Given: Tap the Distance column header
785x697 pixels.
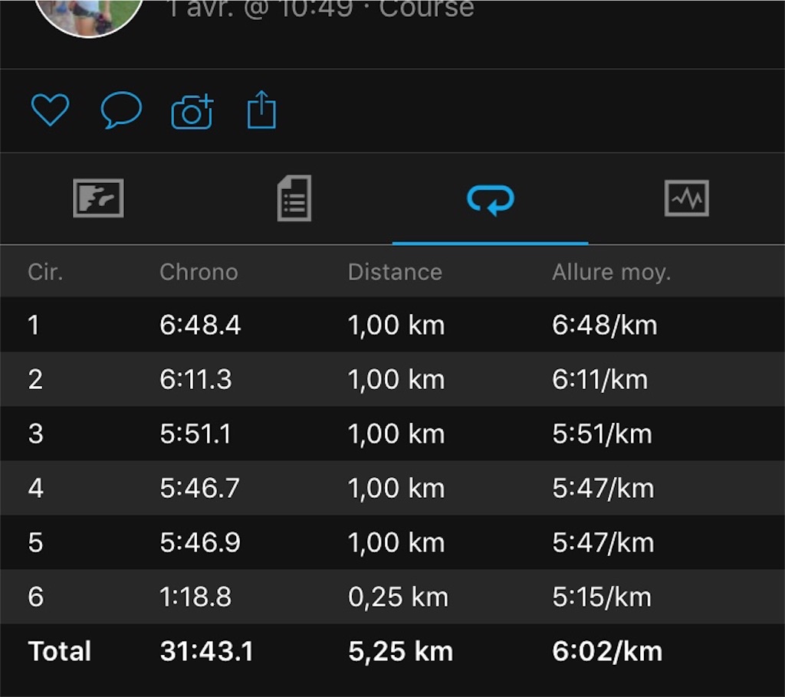Looking at the screenshot, I should pos(395,272).
